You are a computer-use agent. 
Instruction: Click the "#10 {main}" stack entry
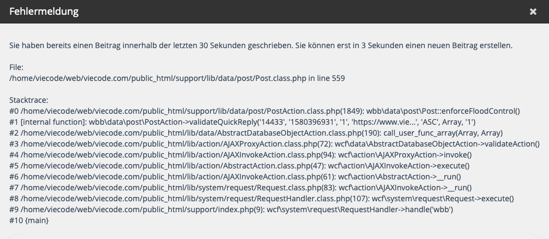click(x=29, y=220)
